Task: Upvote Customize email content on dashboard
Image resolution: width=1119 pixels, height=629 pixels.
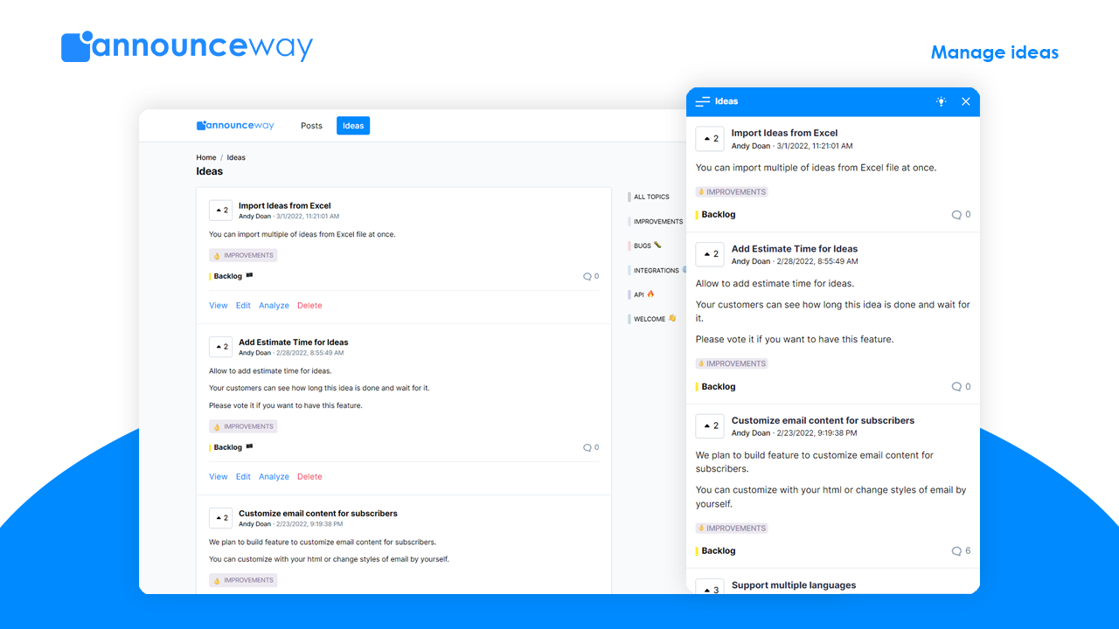Action: pyautogui.click(x=220, y=518)
